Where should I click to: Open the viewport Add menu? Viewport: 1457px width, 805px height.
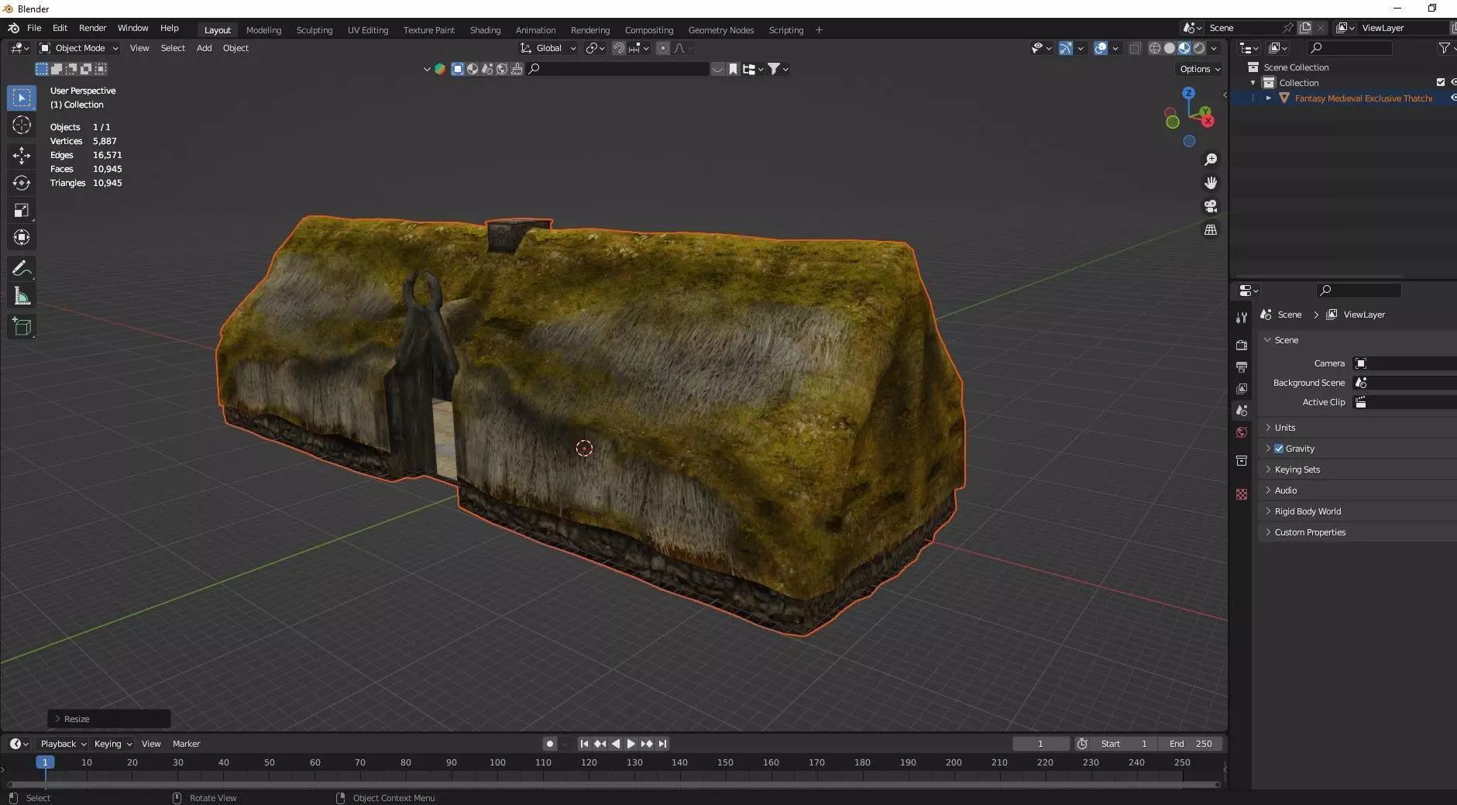tap(204, 48)
